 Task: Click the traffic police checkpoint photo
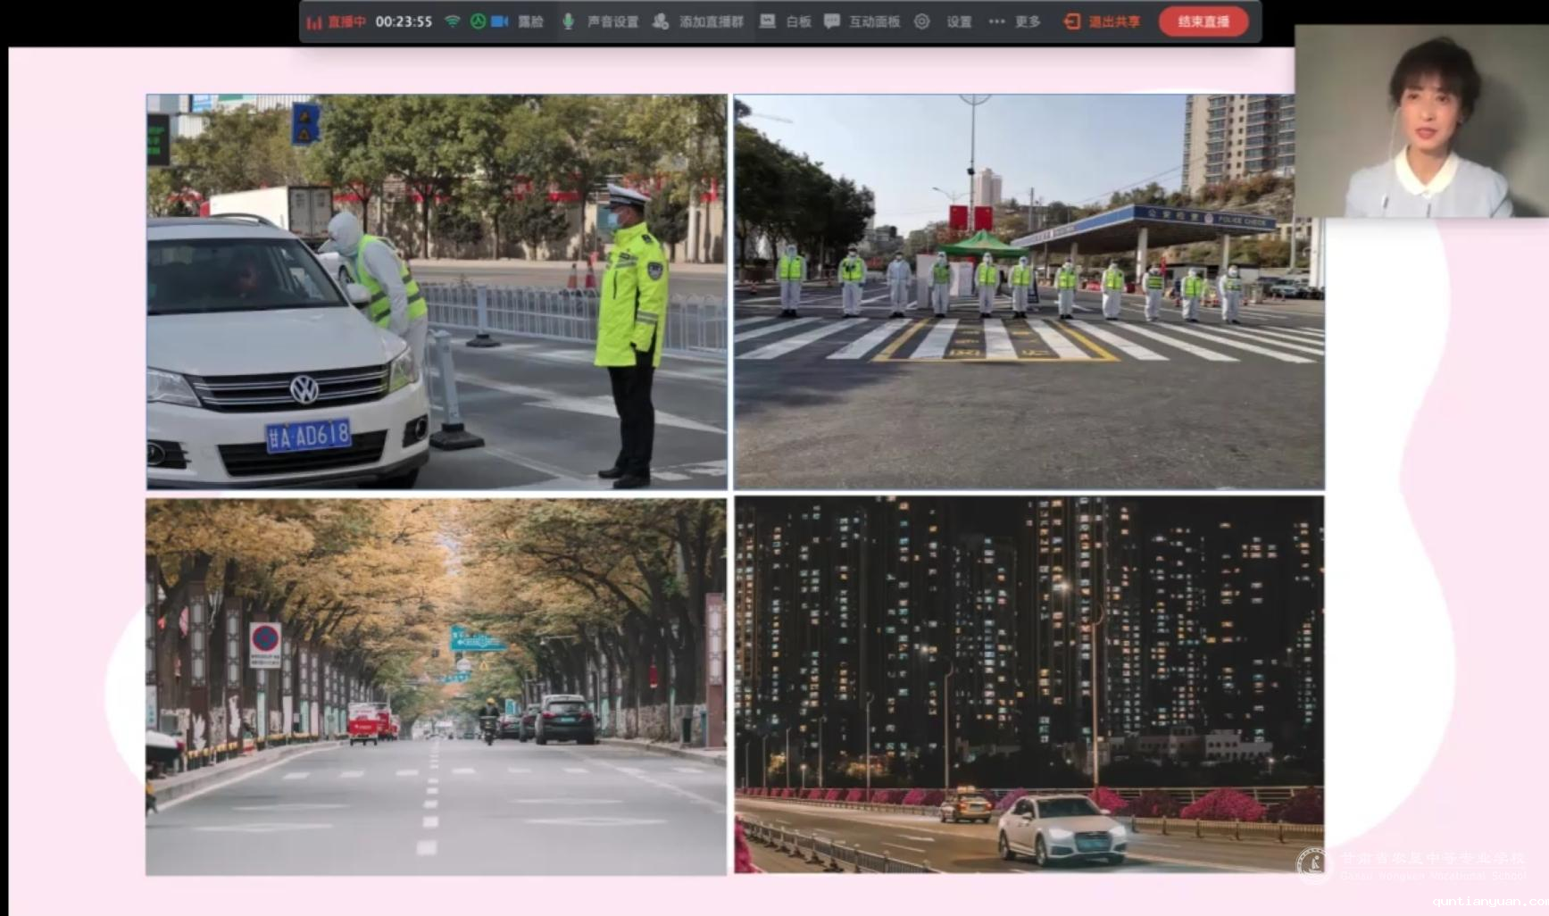click(x=437, y=292)
